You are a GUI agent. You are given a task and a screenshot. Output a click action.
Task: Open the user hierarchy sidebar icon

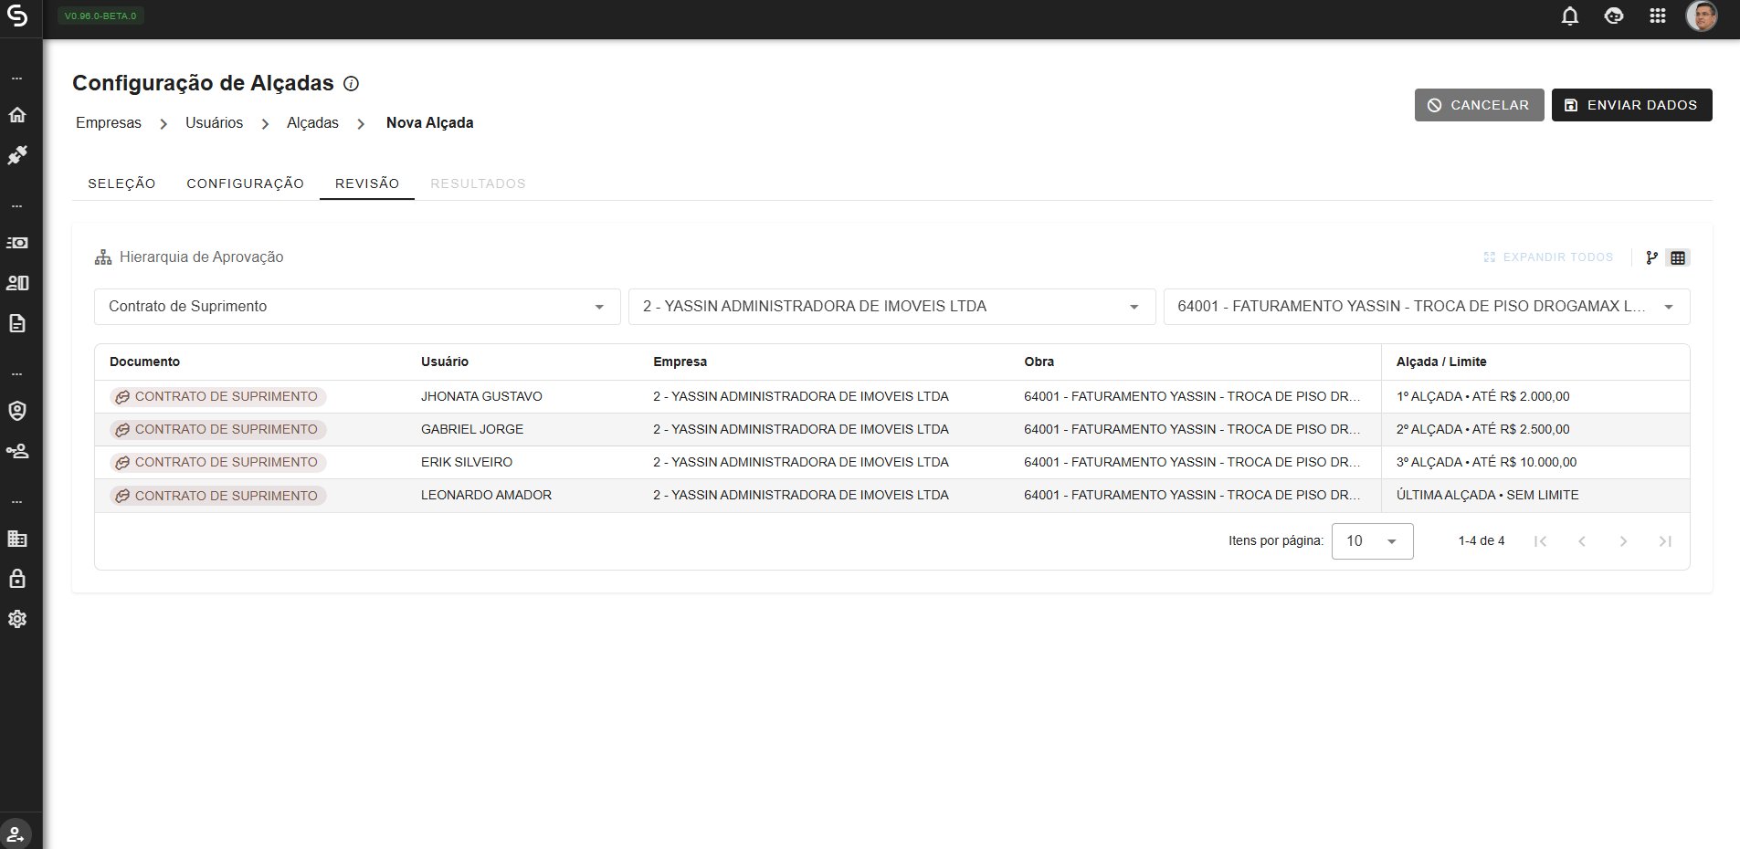click(x=17, y=451)
